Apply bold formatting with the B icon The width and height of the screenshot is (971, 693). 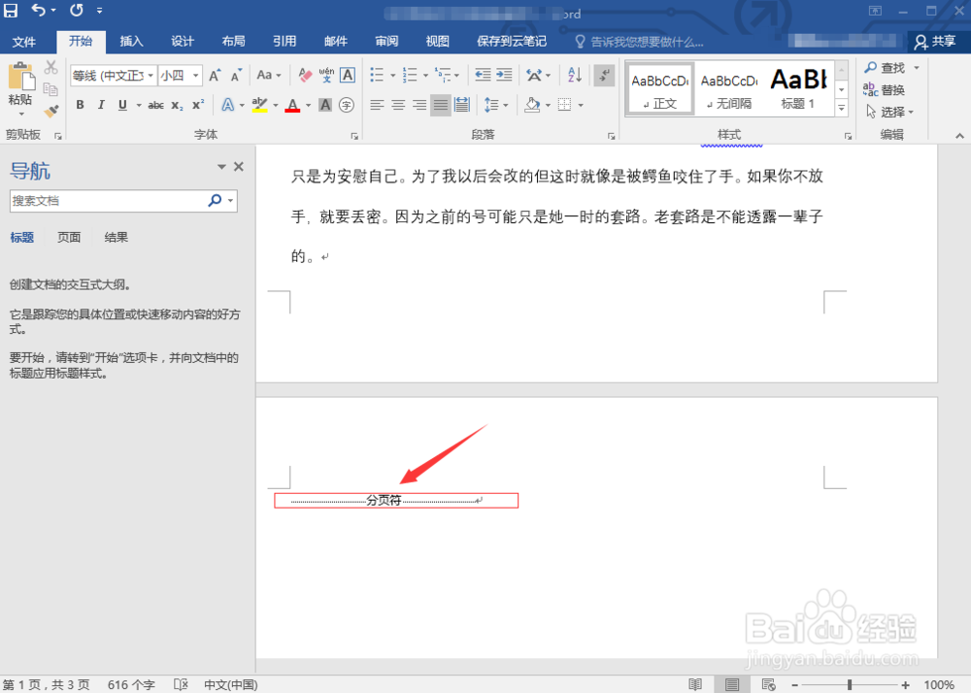pyautogui.click(x=80, y=105)
